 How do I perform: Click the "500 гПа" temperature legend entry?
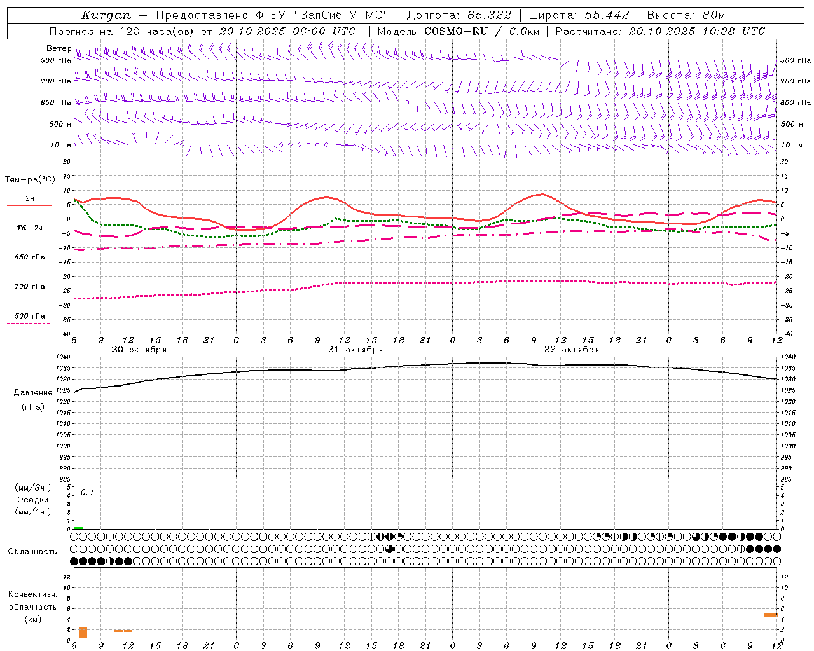click(x=30, y=316)
